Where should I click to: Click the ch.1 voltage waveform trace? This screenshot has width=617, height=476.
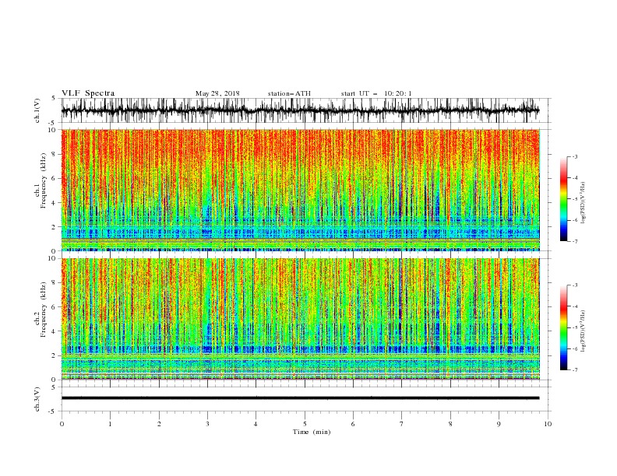(x=300, y=110)
